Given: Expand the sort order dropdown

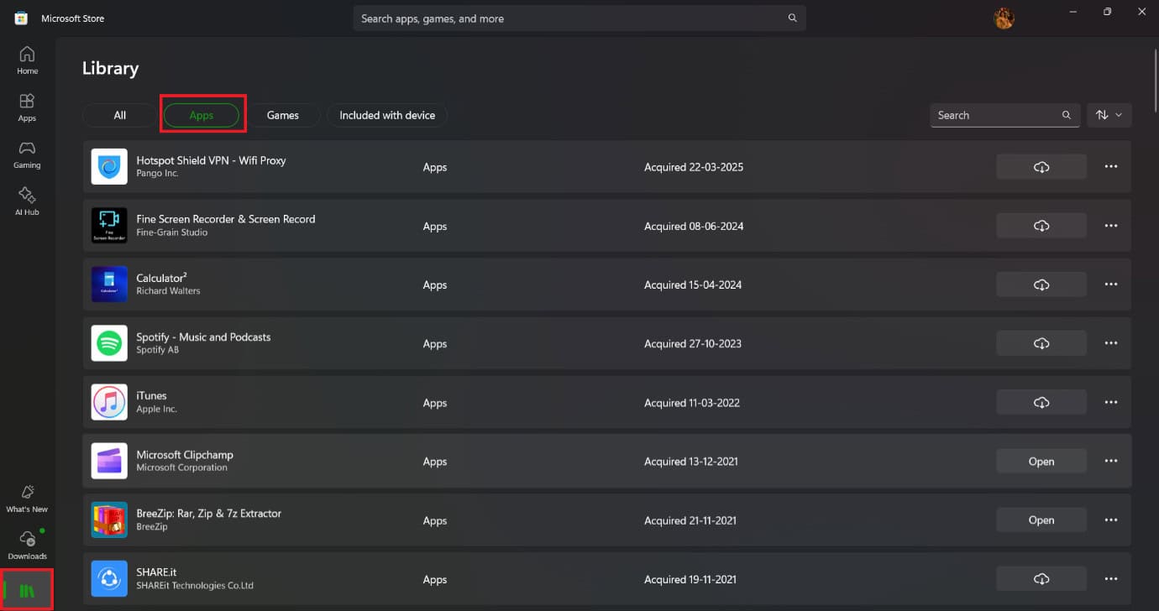Looking at the screenshot, I should [x=1109, y=115].
